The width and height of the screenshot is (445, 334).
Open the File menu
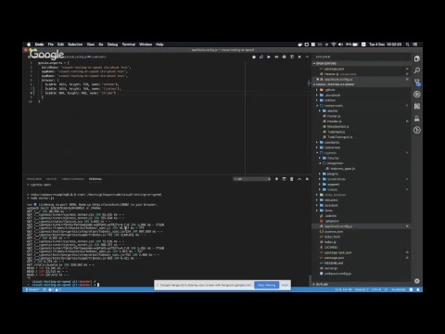pos(51,45)
